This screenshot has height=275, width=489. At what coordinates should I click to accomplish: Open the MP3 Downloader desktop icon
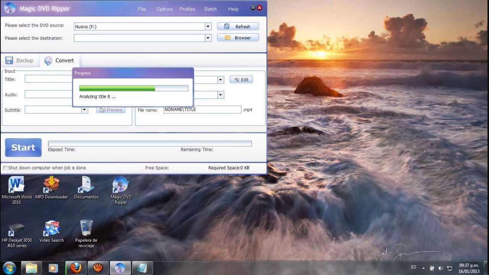coord(52,188)
